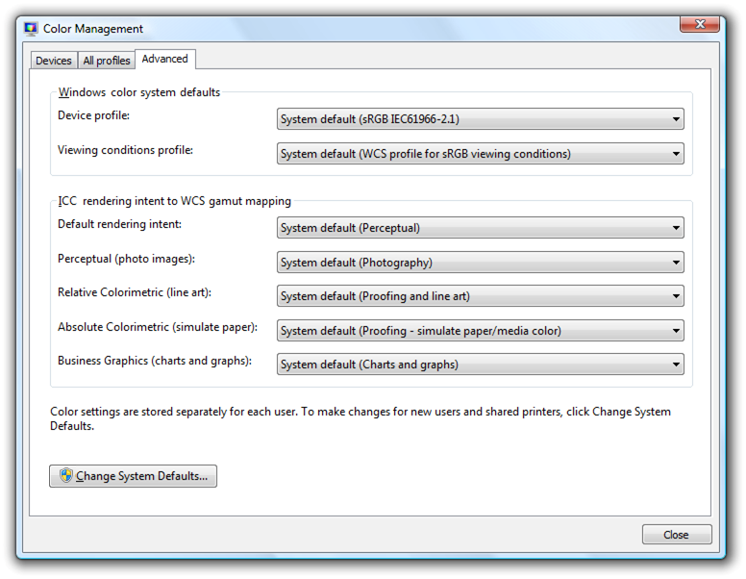Screen dimensions: 746x579
Task: Select the Advanced tab
Action: click(x=165, y=59)
